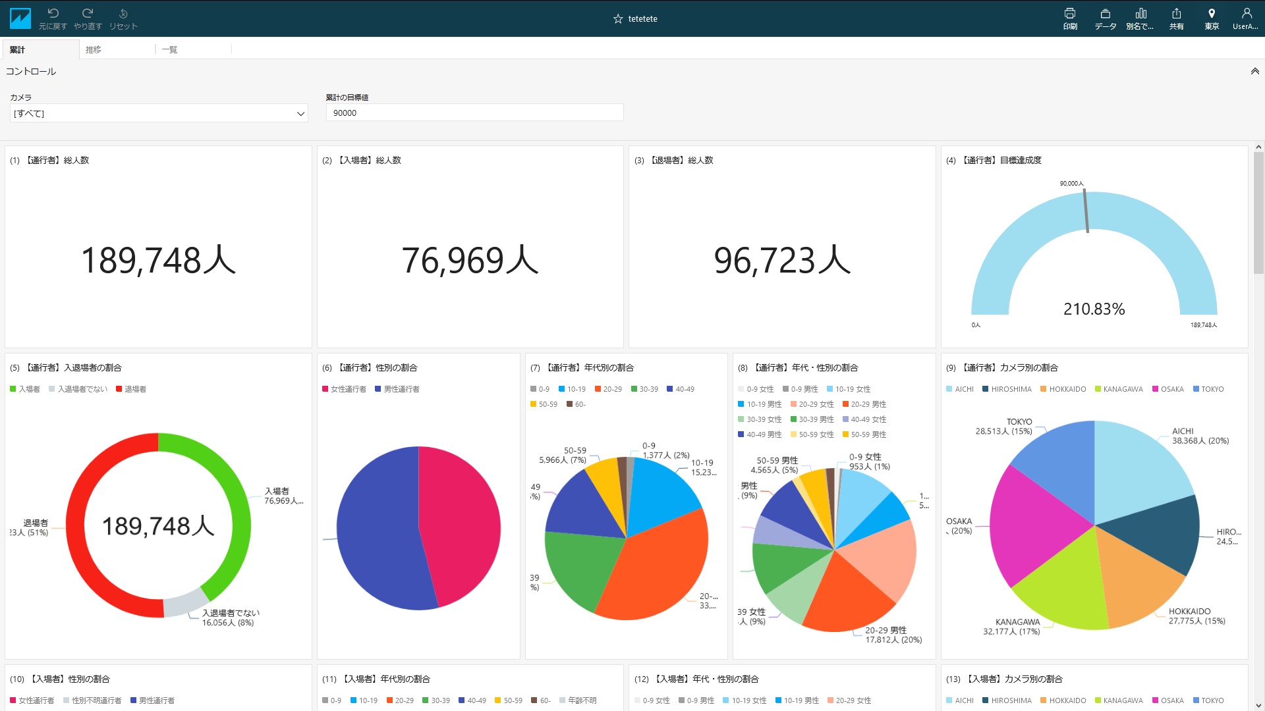
Task: Click the MotionBoard app logo icon
Action: [x=20, y=18]
